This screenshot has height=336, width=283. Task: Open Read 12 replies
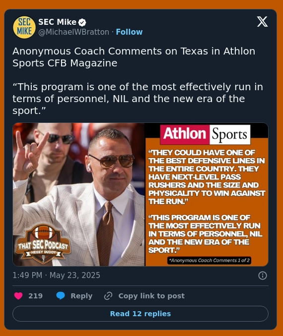[141, 314]
